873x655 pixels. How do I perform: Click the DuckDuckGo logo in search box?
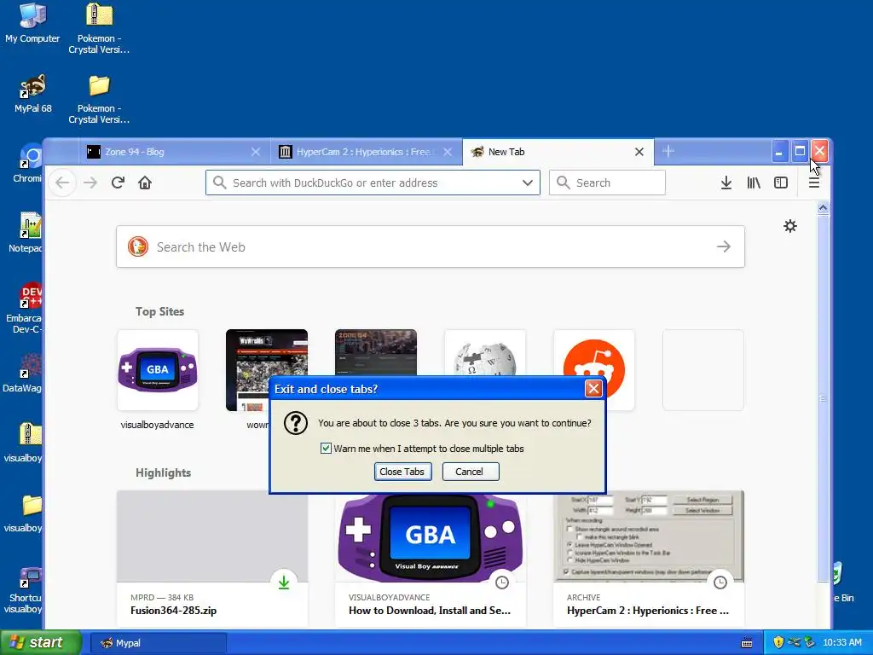[x=138, y=246]
